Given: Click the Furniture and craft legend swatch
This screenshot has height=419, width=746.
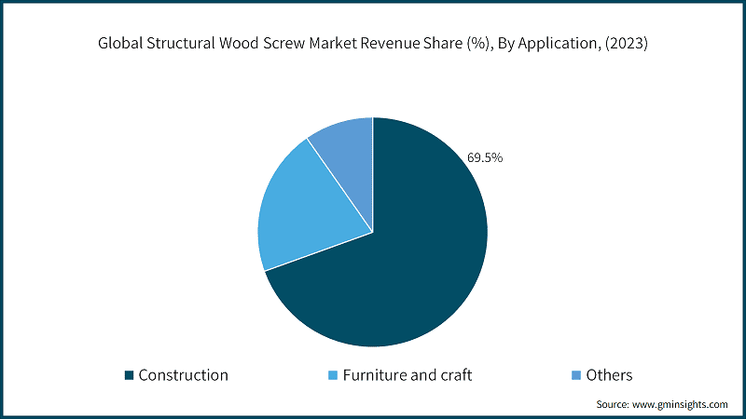Looking at the screenshot, I should tap(333, 375).
